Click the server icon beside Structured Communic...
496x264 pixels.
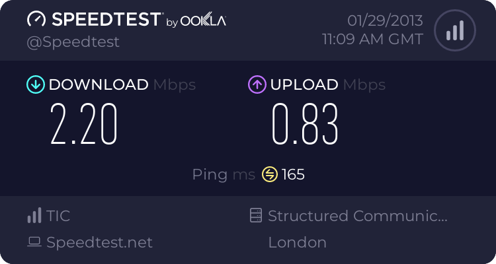(x=255, y=216)
